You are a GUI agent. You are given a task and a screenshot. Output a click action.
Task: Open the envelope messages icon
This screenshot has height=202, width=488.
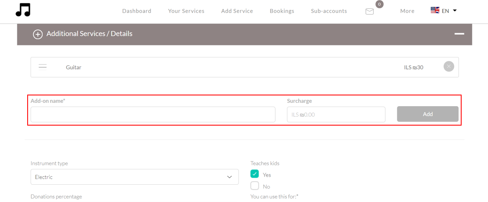370,12
